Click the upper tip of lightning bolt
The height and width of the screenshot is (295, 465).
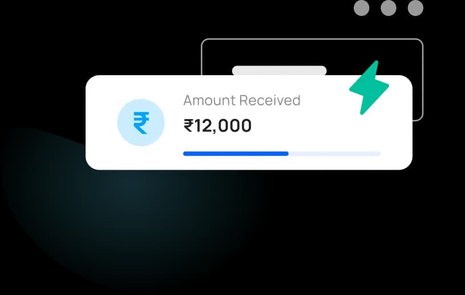pyautogui.click(x=376, y=64)
